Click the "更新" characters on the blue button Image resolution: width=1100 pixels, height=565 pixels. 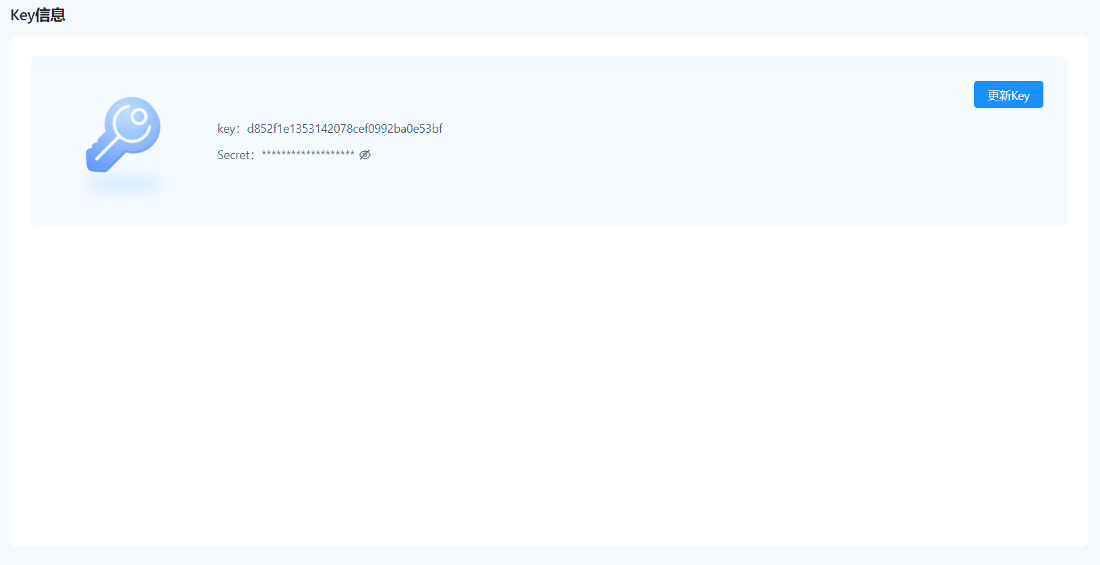(999, 95)
